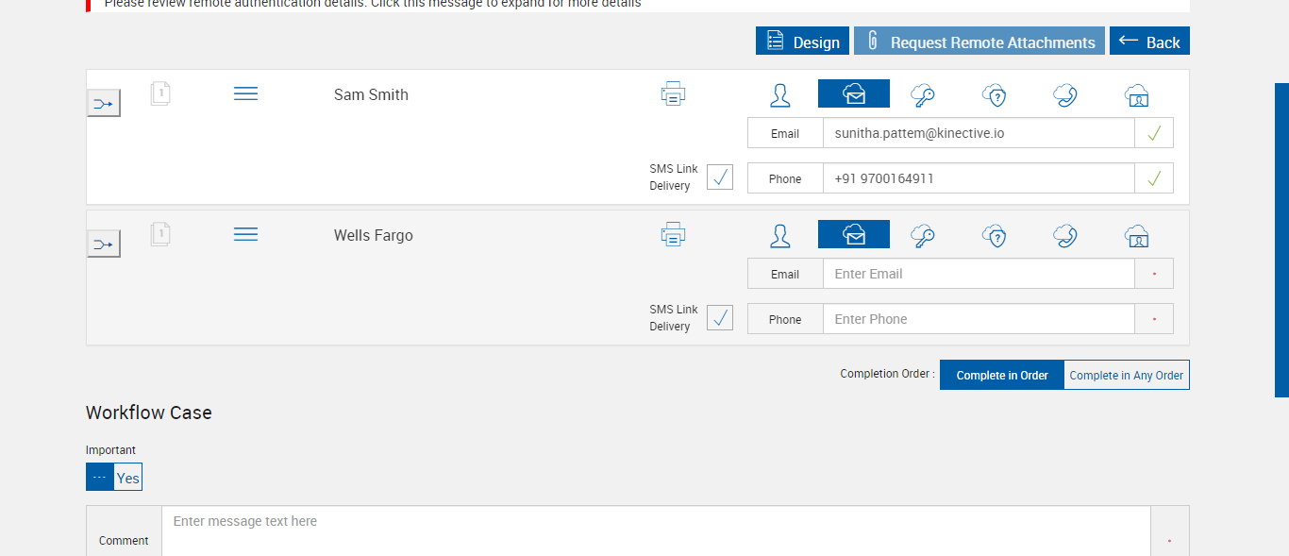Click the person icon in Wells Fargo's row
Image resolution: width=1289 pixels, height=556 pixels.
tap(779, 235)
